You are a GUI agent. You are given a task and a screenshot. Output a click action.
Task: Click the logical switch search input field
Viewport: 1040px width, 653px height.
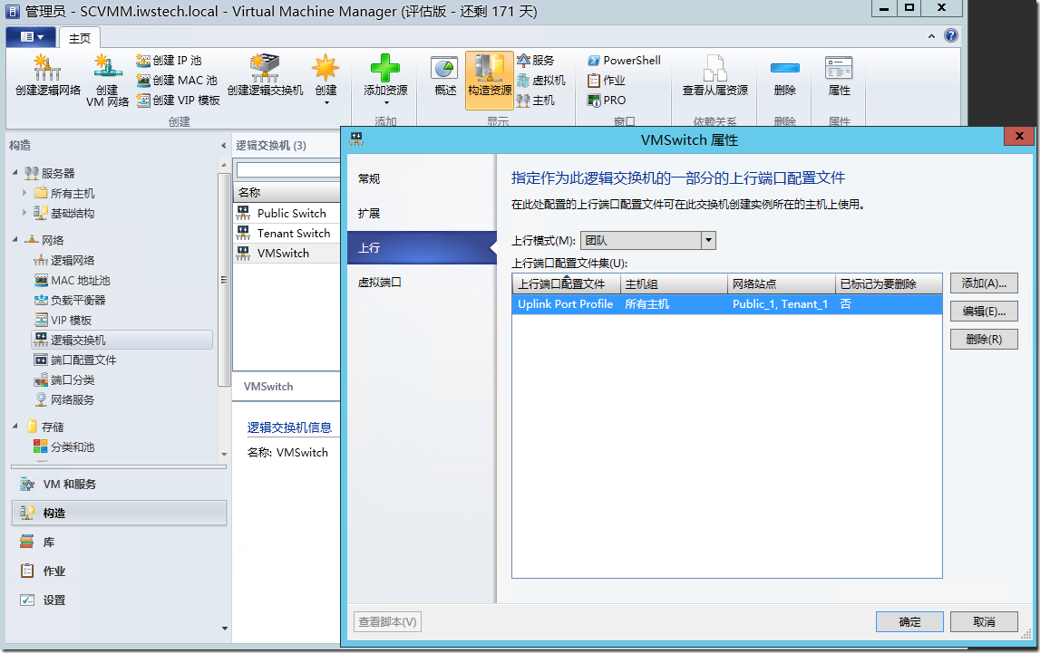click(x=288, y=169)
